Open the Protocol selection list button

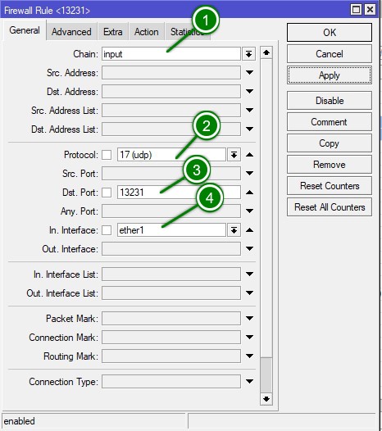[234, 155]
